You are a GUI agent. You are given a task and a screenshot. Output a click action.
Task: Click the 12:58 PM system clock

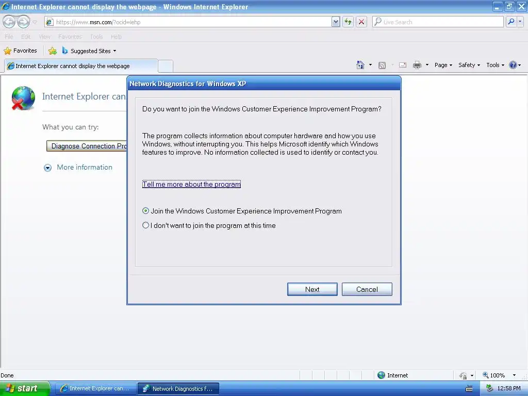[x=509, y=389]
